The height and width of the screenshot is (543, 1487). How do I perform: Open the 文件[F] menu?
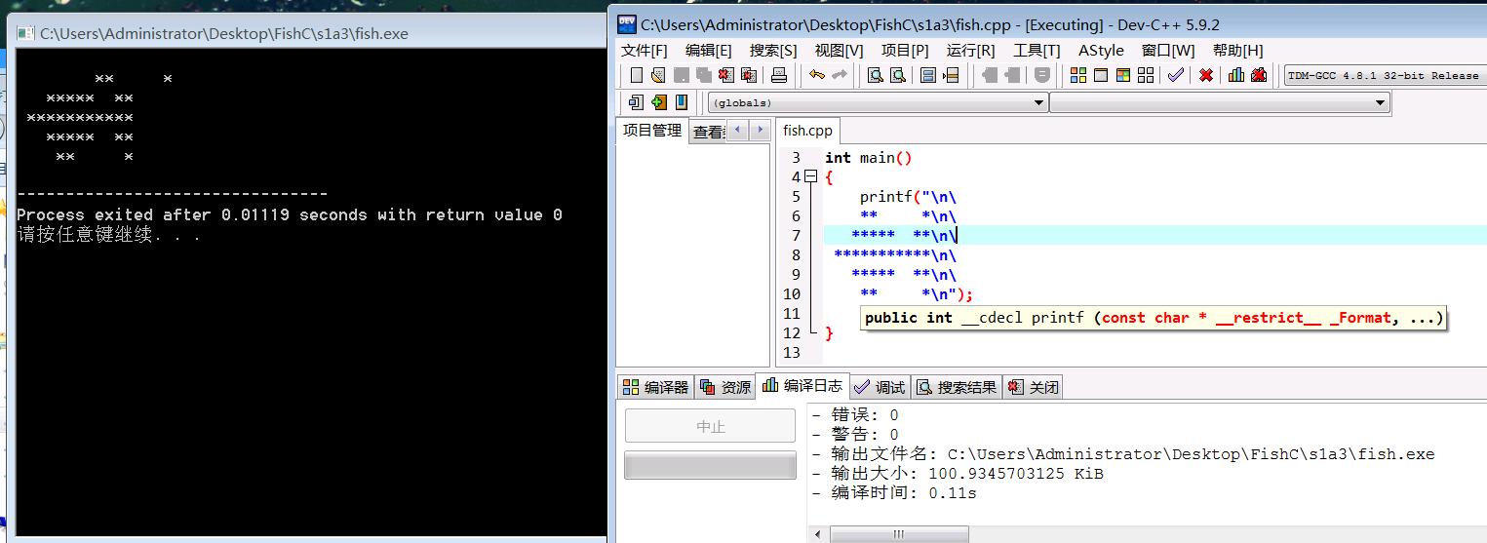coord(645,50)
